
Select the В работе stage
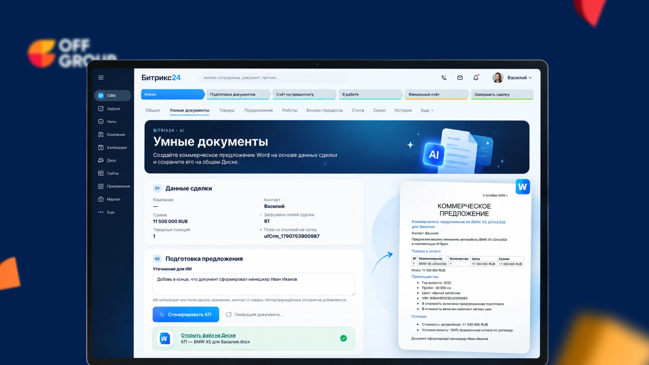click(x=370, y=94)
